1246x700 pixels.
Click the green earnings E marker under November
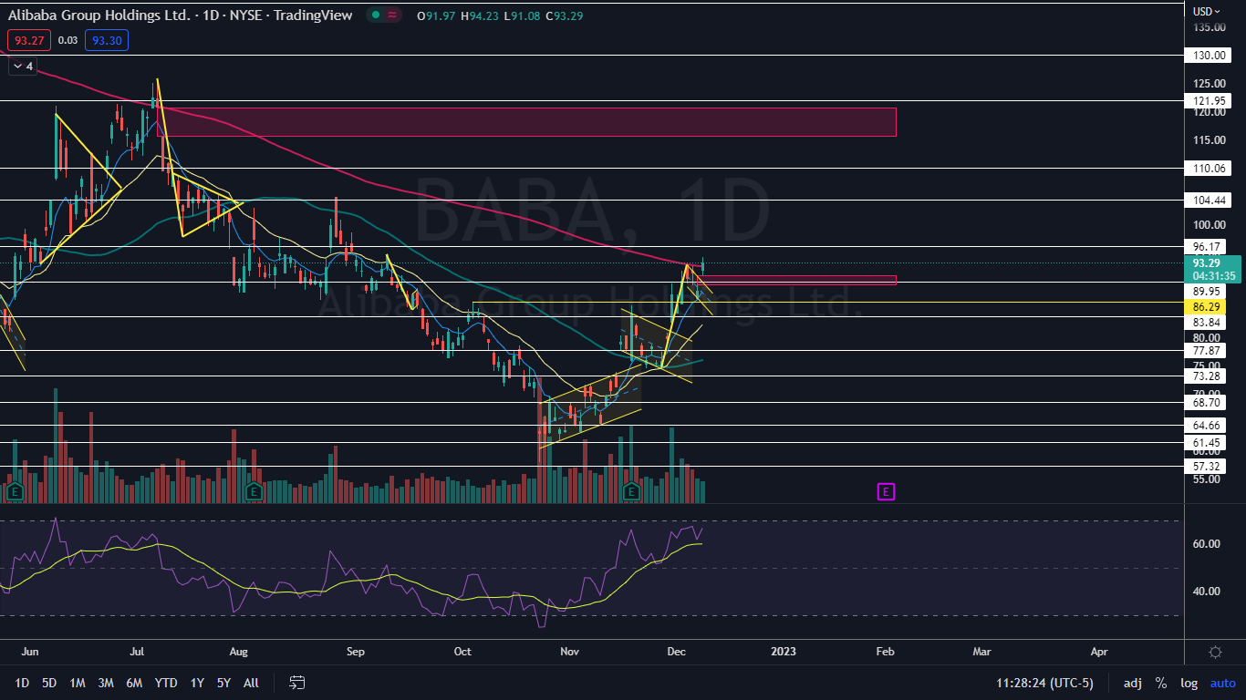click(630, 492)
